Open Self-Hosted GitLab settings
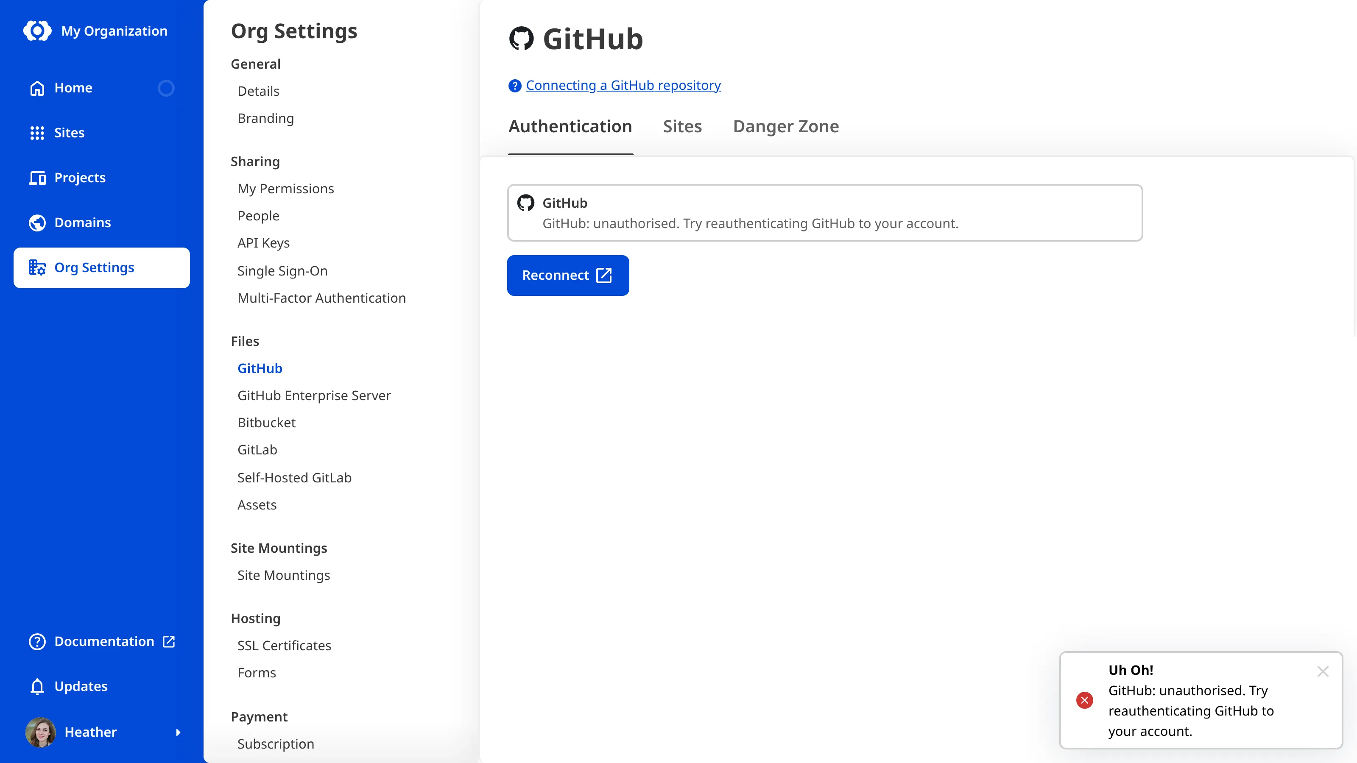 coord(294,478)
